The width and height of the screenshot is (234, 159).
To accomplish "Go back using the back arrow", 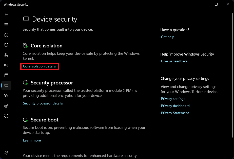I will (6, 14).
